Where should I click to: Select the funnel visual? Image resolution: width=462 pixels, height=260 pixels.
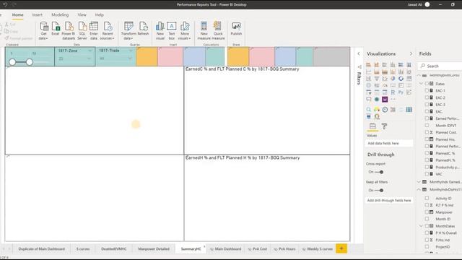tap(377, 79)
